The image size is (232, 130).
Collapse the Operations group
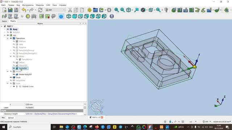[x=8, y=38]
